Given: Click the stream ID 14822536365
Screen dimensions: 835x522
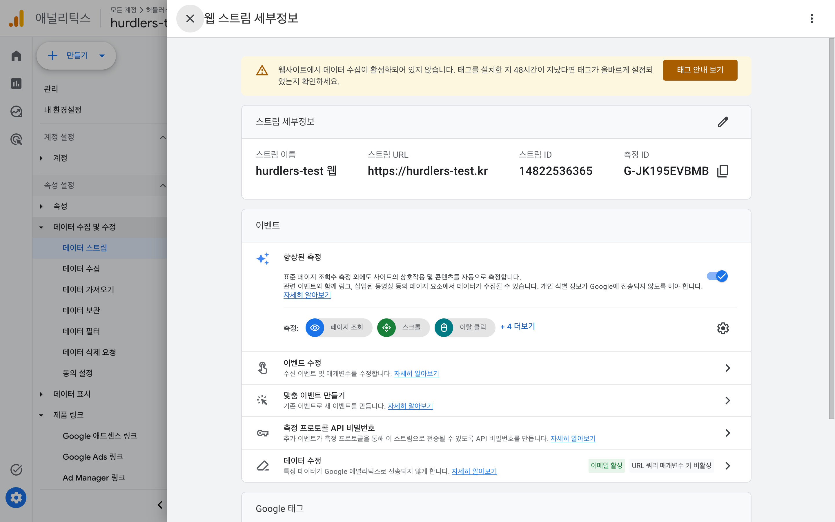Looking at the screenshot, I should [556, 171].
